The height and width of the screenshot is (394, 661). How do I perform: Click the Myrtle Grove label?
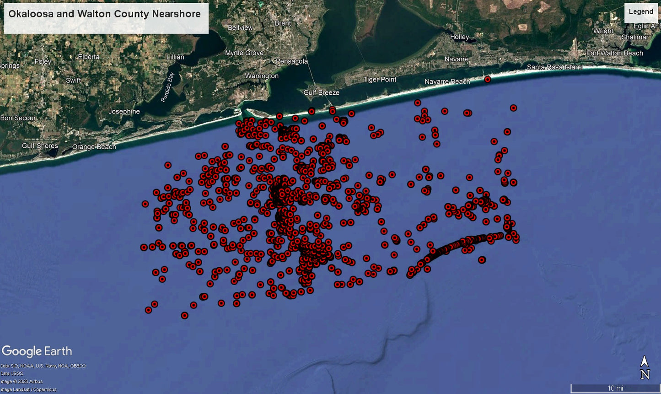pyautogui.click(x=244, y=53)
